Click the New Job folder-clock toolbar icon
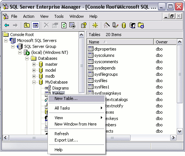 coord(141,25)
